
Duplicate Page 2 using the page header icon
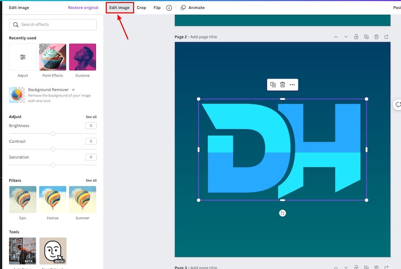366,37
